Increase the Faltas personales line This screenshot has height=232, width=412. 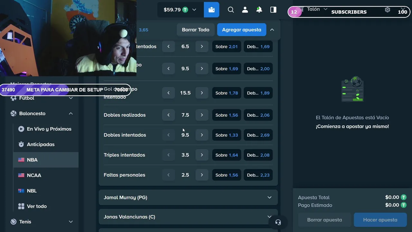202,175
